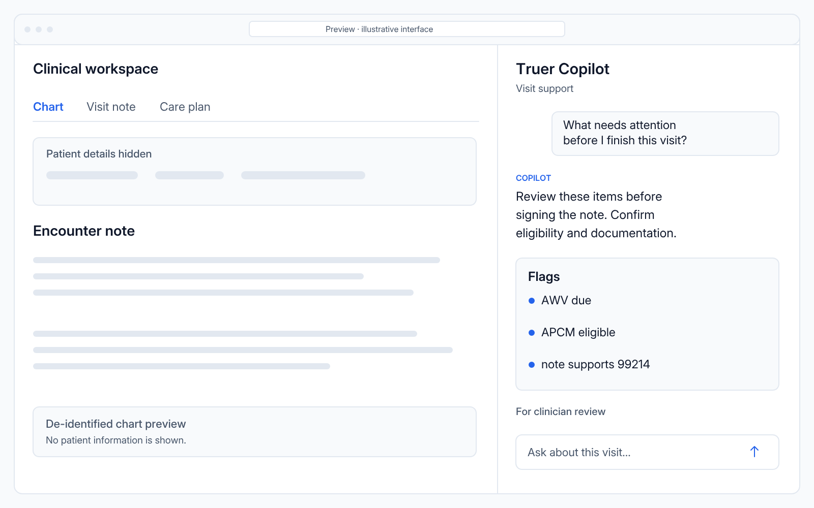Screen dimensions: 814x508
Task: Click the Preview illustrative interface address bar
Action: coord(407,29)
